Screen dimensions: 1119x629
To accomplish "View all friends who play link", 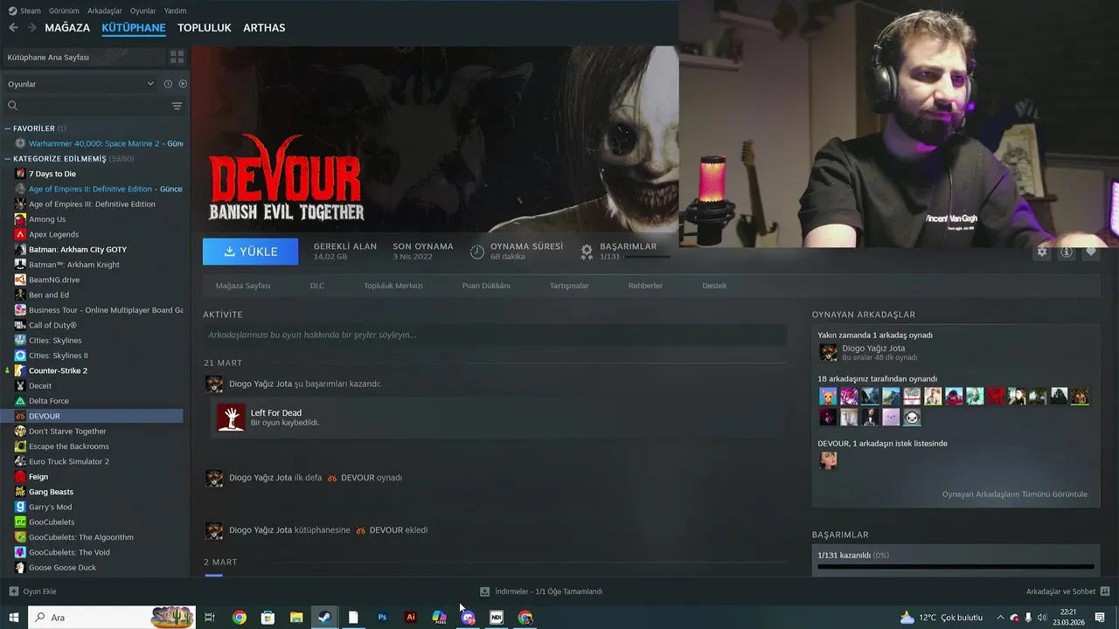I will tap(1015, 494).
